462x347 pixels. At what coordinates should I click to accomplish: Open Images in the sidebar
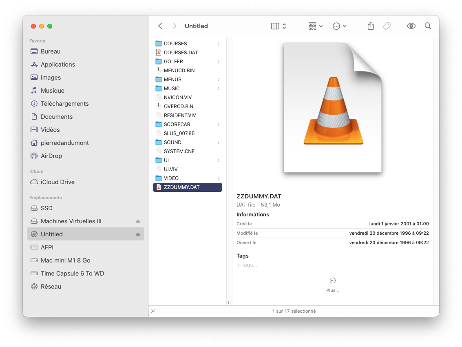86,77
